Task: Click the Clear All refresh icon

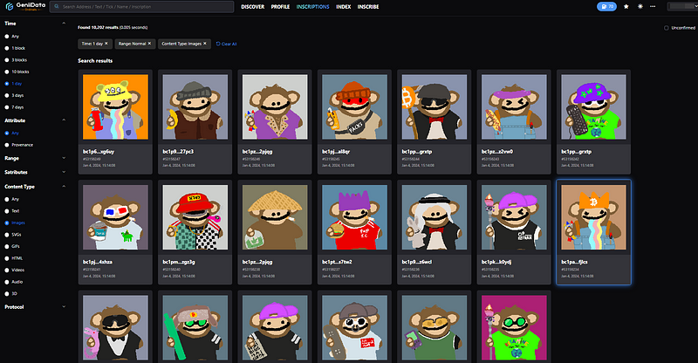Action: click(218, 44)
